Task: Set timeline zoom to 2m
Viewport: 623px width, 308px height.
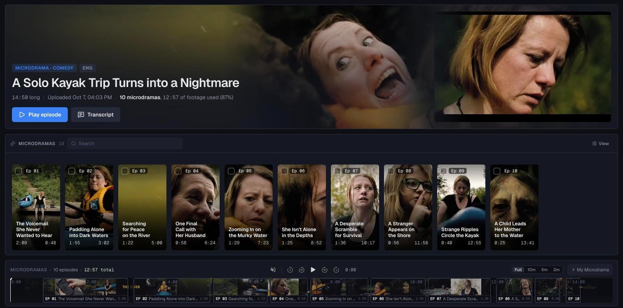Action: pos(556,270)
